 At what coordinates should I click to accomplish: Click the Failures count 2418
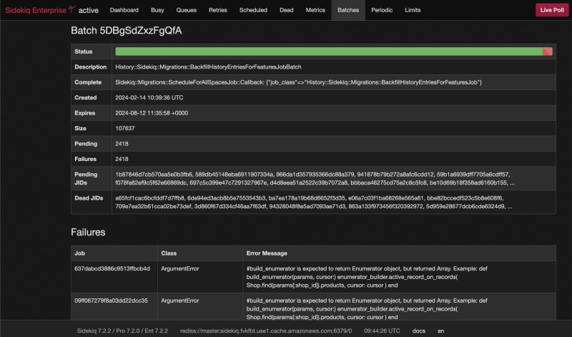tap(122, 159)
